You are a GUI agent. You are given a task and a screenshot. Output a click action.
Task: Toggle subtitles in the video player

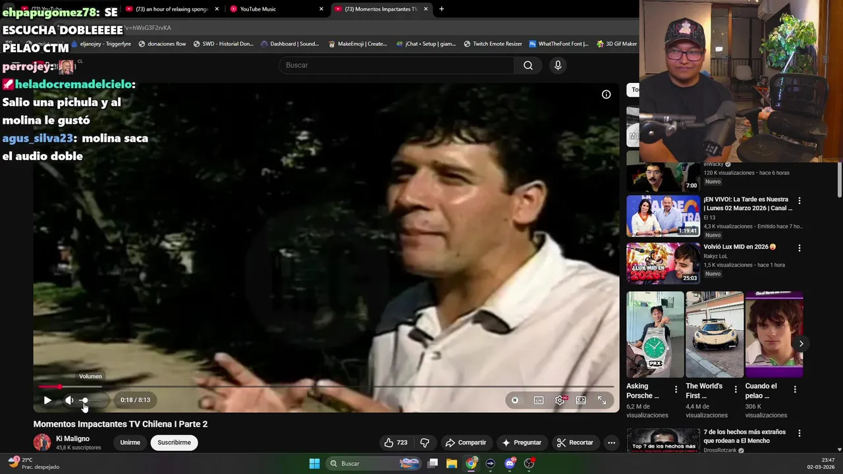pyautogui.click(x=539, y=400)
